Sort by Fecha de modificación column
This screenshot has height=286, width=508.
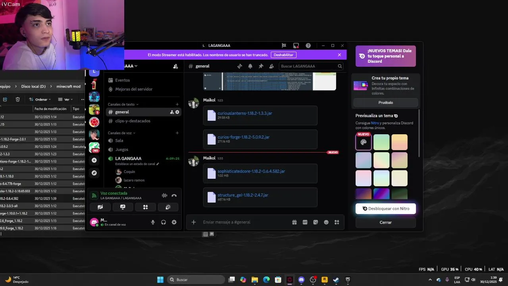pos(51,109)
